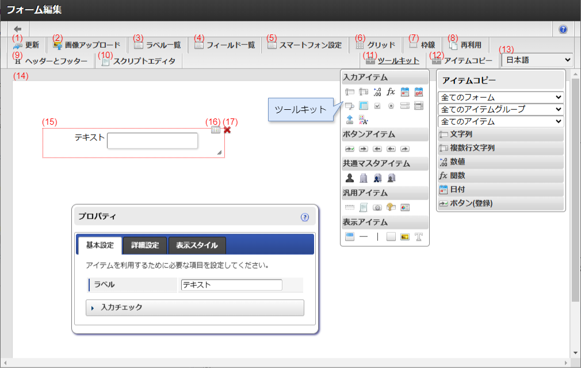Open the スクリプトエディタ
Viewport: 581px width, 368px height.
pos(138,61)
